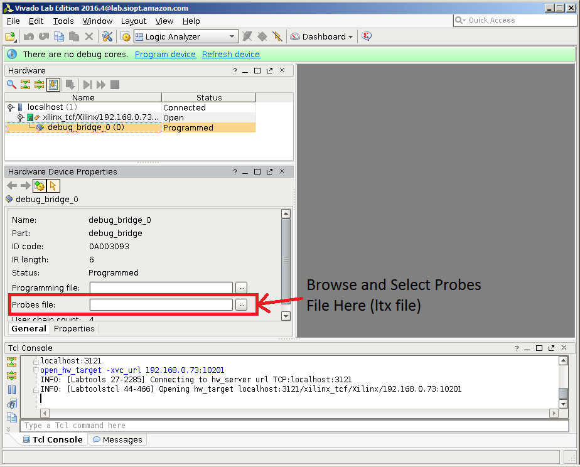
Task: Click the copy icon in Tcl Console sidebar
Action: pos(12,417)
